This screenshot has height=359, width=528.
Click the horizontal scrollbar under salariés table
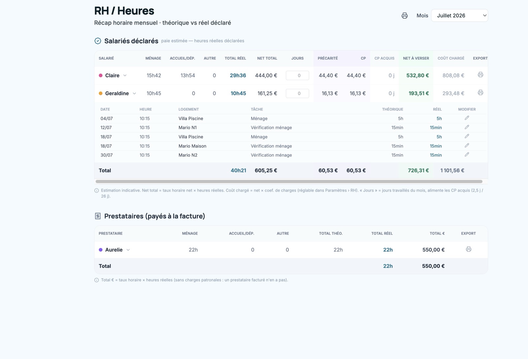[289, 181]
